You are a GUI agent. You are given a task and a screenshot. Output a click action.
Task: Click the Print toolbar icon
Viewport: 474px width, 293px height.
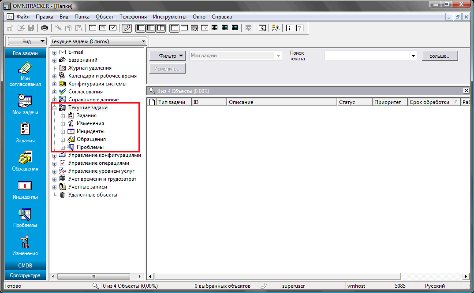coord(45,28)
